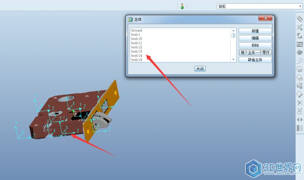Click the film strip animation icon
Screen dimensions: 304x180
pos(299,19)
